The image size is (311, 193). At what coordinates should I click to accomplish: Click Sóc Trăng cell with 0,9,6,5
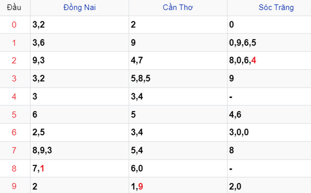point(269,42)
